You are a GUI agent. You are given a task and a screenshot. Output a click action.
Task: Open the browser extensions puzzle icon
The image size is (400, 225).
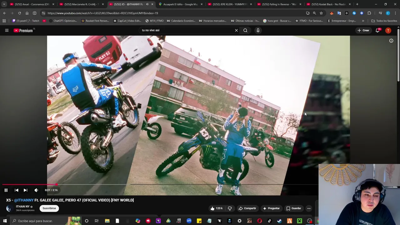tap(369, 13)
